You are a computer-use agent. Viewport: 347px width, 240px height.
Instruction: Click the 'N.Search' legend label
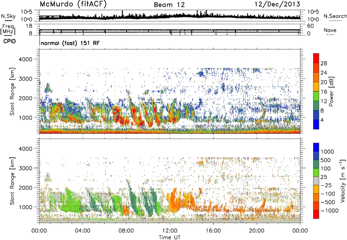(x=335, y=16)
